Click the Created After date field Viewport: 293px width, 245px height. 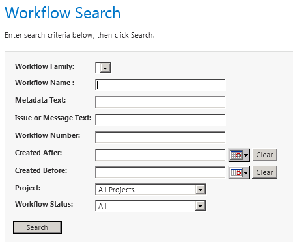click(160, 155)
